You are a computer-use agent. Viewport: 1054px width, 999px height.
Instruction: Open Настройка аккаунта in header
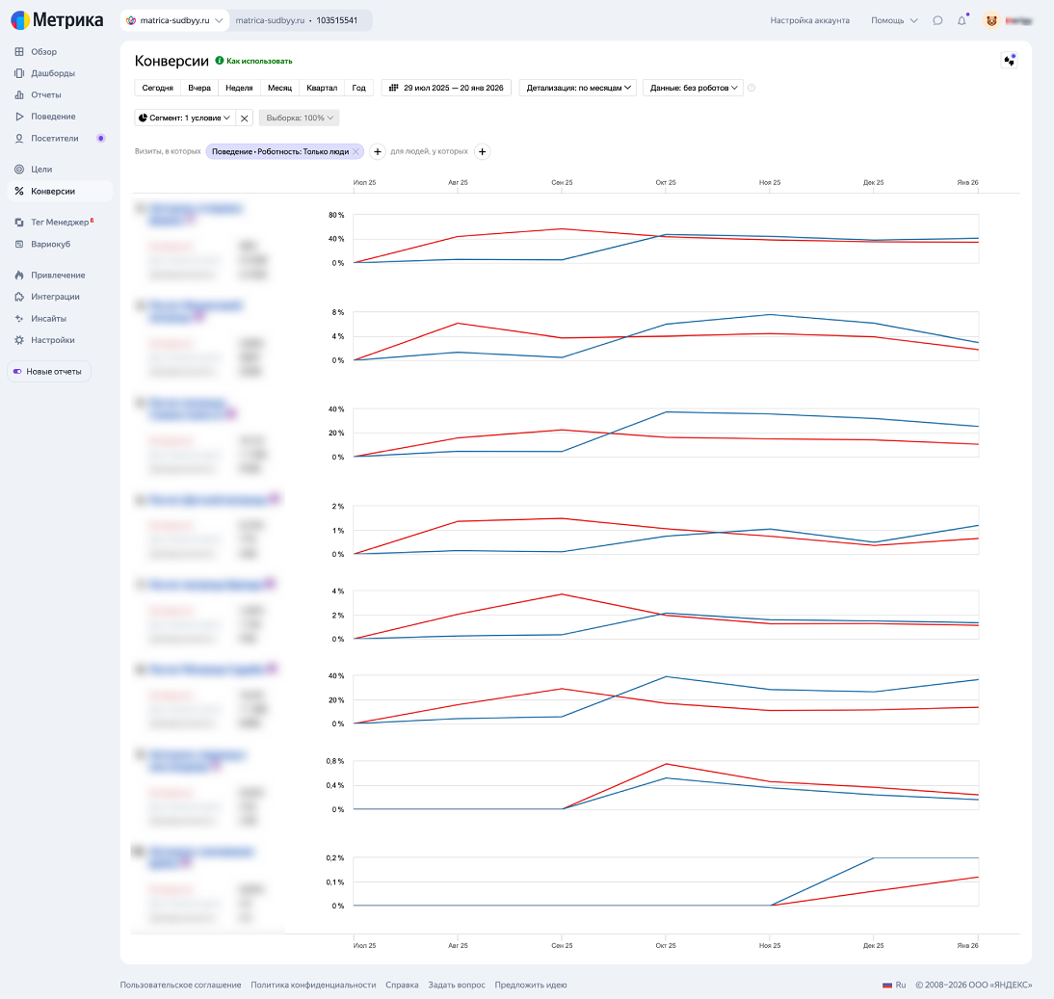coord(809,20)
